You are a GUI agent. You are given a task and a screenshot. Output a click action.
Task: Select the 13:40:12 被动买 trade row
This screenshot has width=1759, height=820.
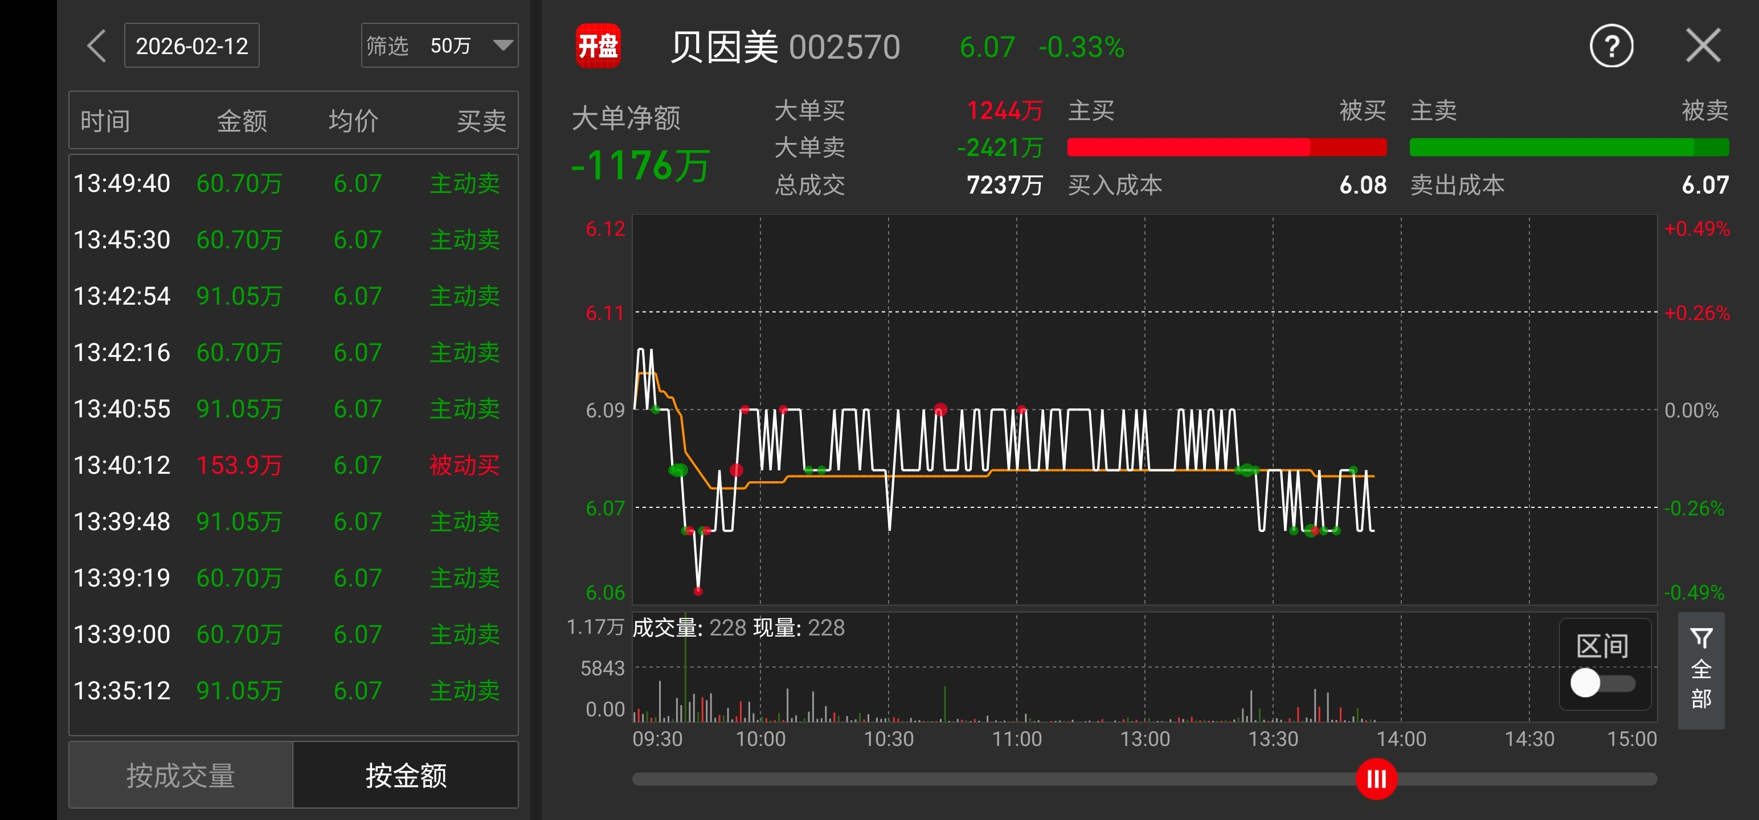(293, 466)
